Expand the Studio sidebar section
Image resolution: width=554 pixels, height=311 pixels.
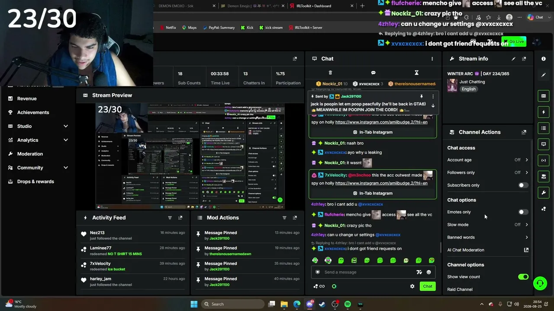pyautogui.click(x=66, y=126)
